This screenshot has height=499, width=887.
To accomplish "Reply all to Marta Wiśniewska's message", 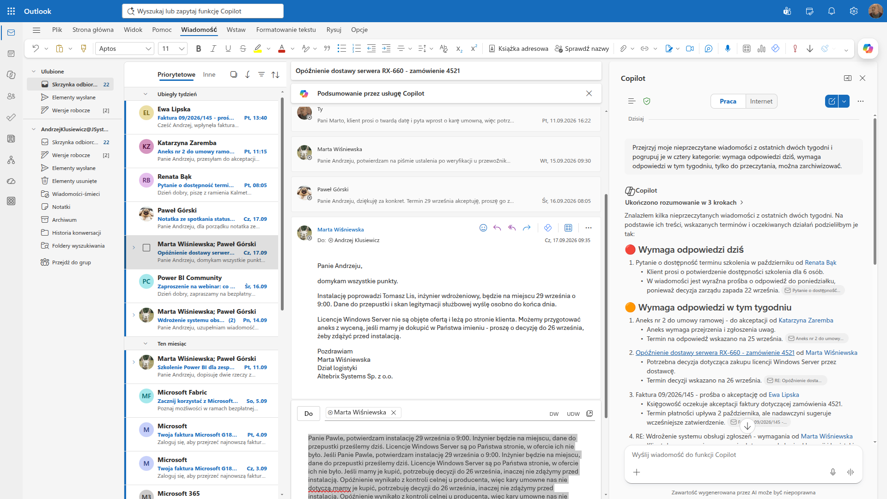I will [512, 228].
